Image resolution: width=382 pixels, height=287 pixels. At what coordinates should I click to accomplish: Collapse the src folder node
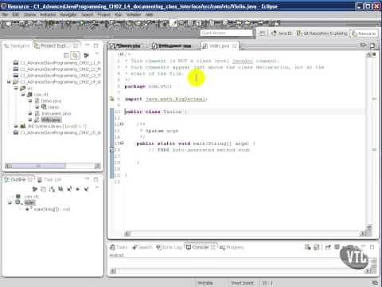(16, 88)
